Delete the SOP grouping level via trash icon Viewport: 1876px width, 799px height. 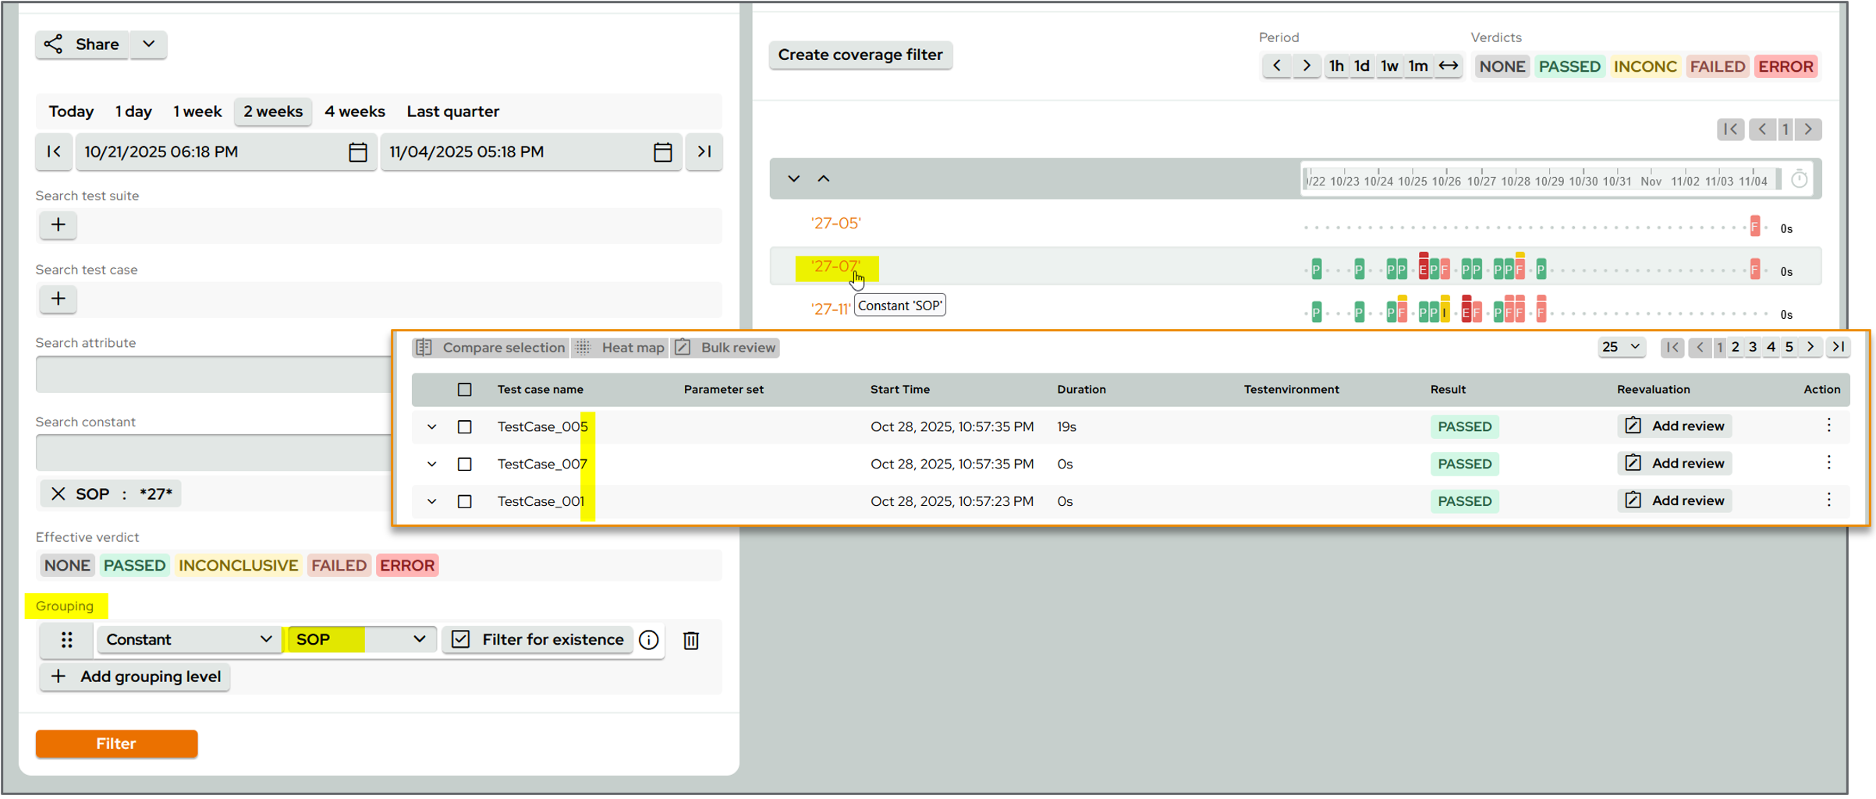pos(691,640)
